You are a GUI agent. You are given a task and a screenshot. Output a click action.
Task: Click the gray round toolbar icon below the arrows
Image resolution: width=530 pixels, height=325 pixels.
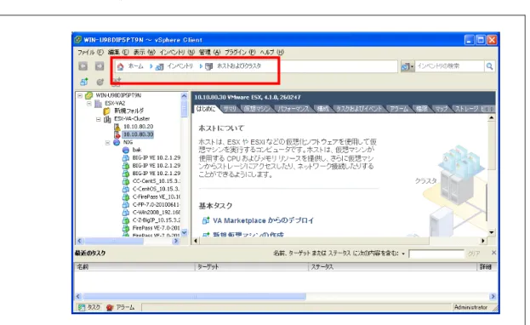coord(100,82)
